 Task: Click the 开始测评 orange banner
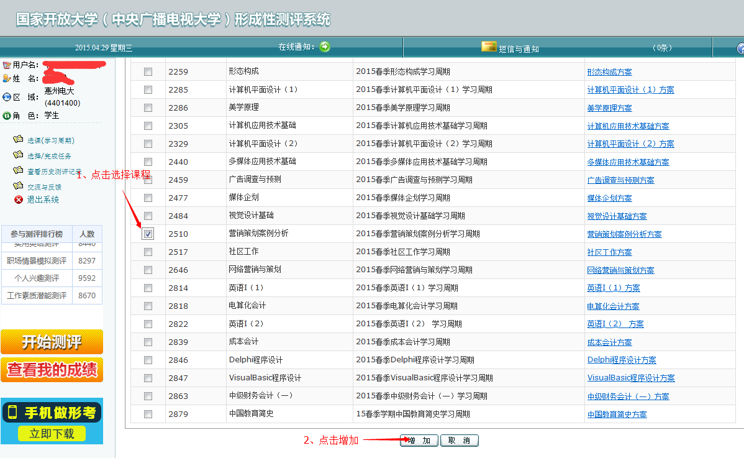(x=52, y=342)
